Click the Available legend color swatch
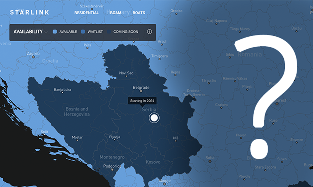The height and width of the screenshot is (187, 313). 55,32
